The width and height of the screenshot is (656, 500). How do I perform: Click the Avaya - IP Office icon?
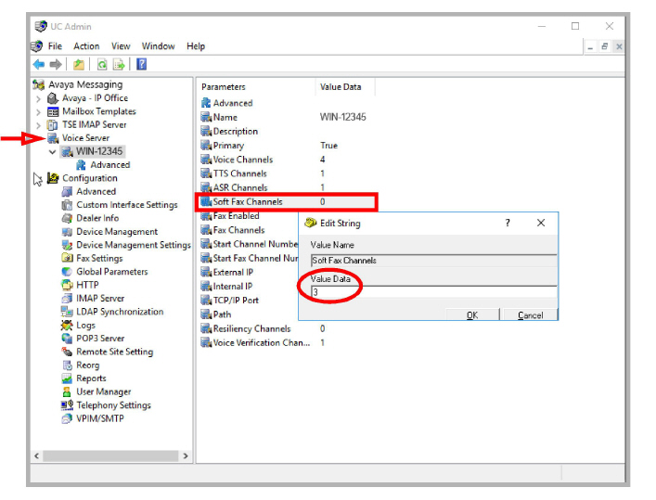pos(53,98)
